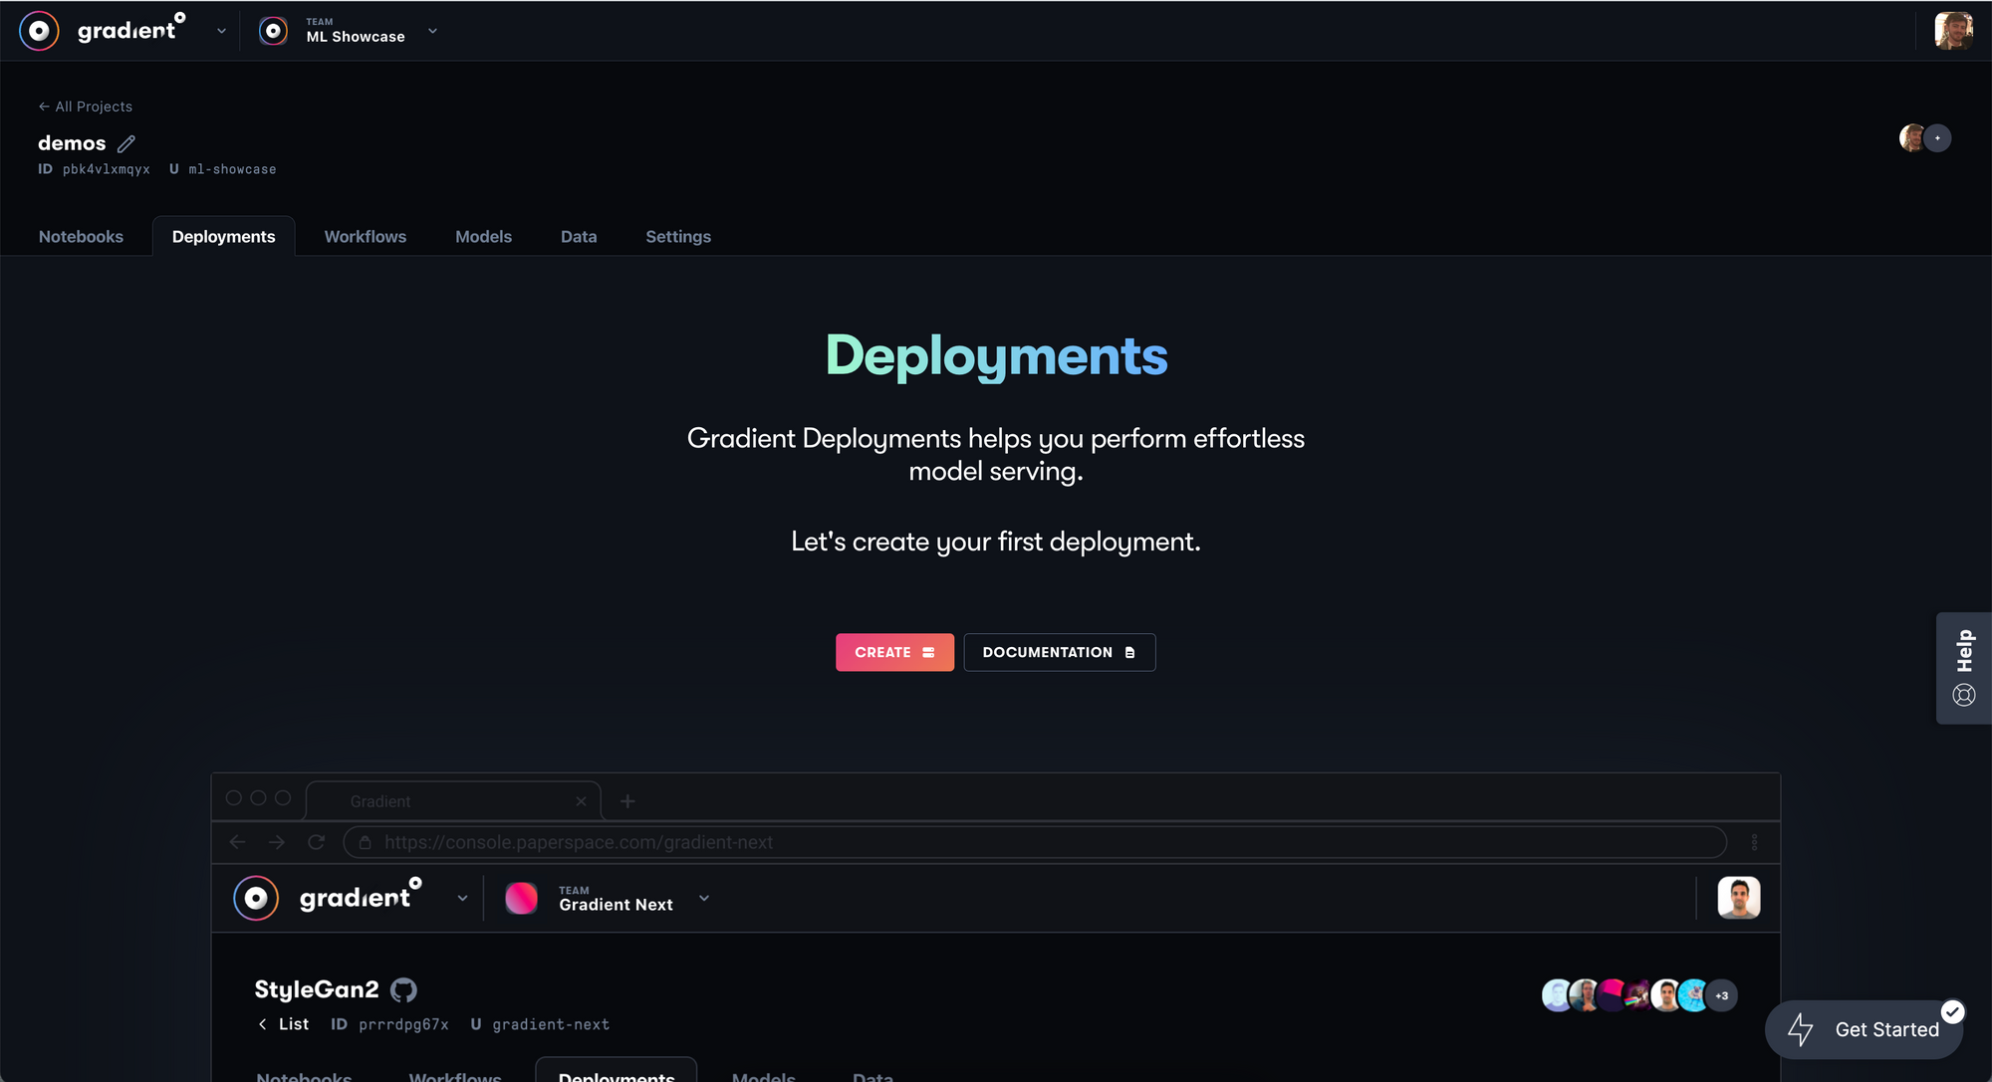Go to the Settings tab
The image size is (1992, 1082).
(677, 237)
